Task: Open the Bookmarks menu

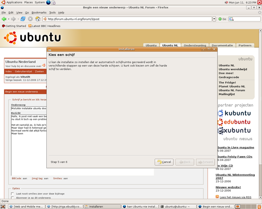Action: 39,12
